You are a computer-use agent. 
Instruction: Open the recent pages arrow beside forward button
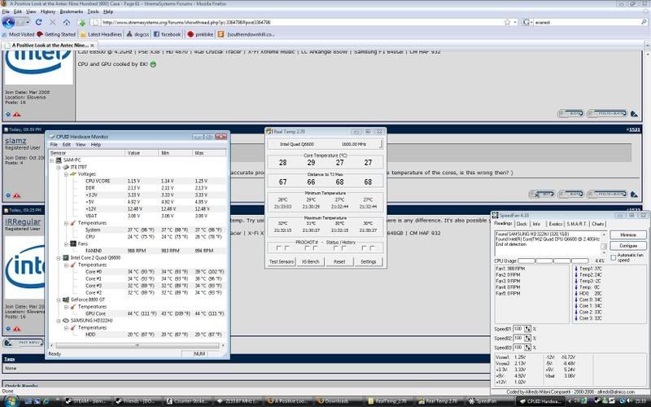(28, 22)
